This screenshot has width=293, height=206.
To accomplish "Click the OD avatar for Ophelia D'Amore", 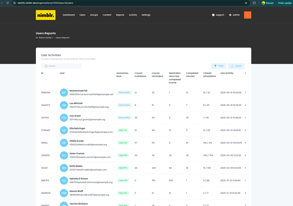I will 64,180.
